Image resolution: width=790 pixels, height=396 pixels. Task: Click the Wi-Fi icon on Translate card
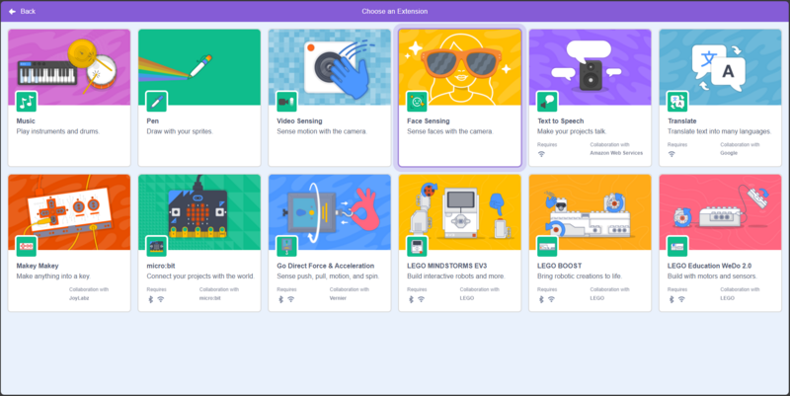[x=671, y=154]
